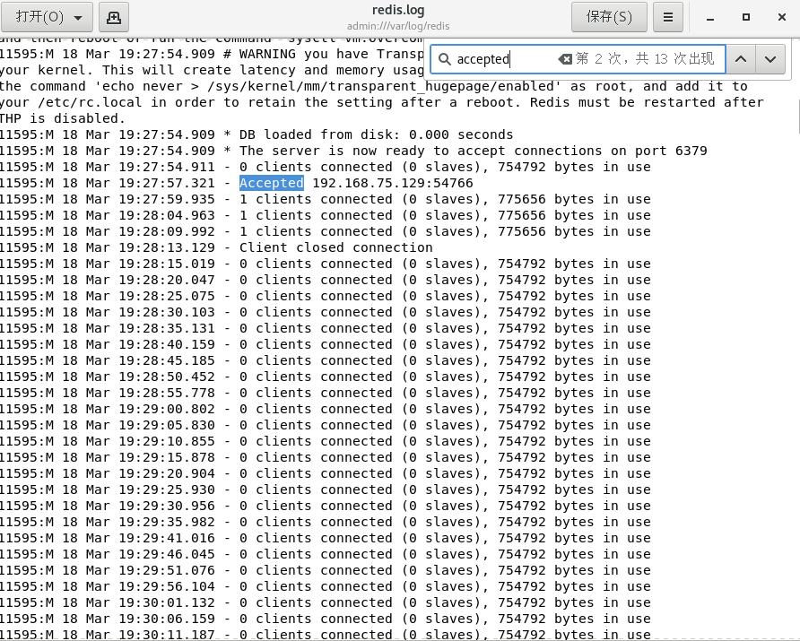Image resolution: width=800 pixels, height=641 pixels.
Task: Click the redis.log window title
Action: pyautogui.click(x=398, y=10)
